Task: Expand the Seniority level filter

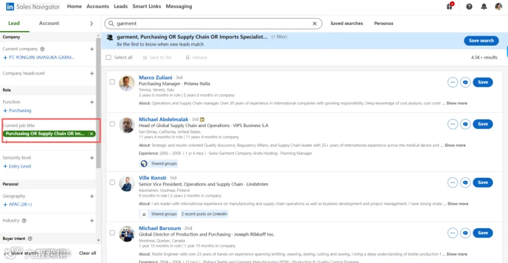Action: pos(91,157)
